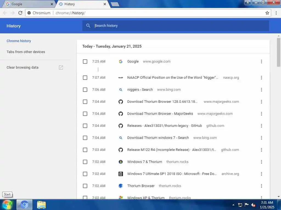
Task: Select the History browser tab
Action: point(82,4)
